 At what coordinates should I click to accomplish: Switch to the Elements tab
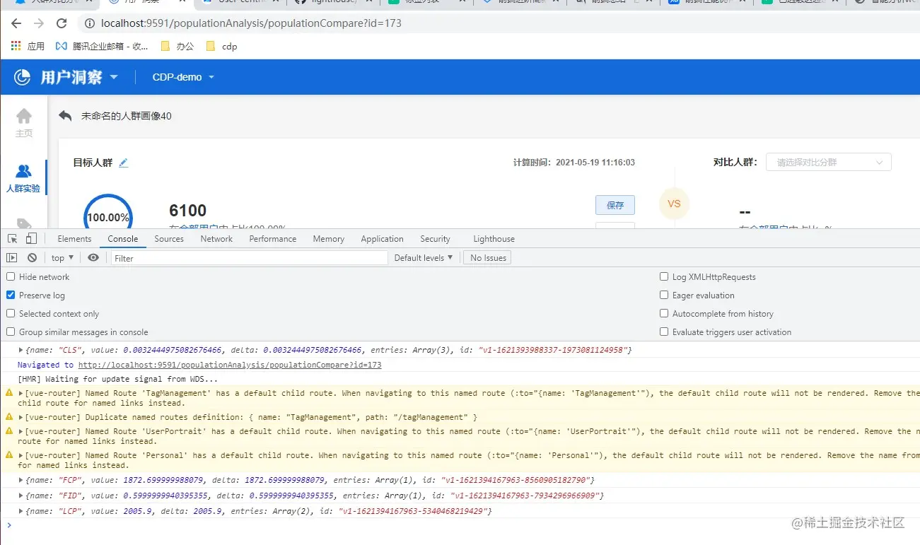74,239
